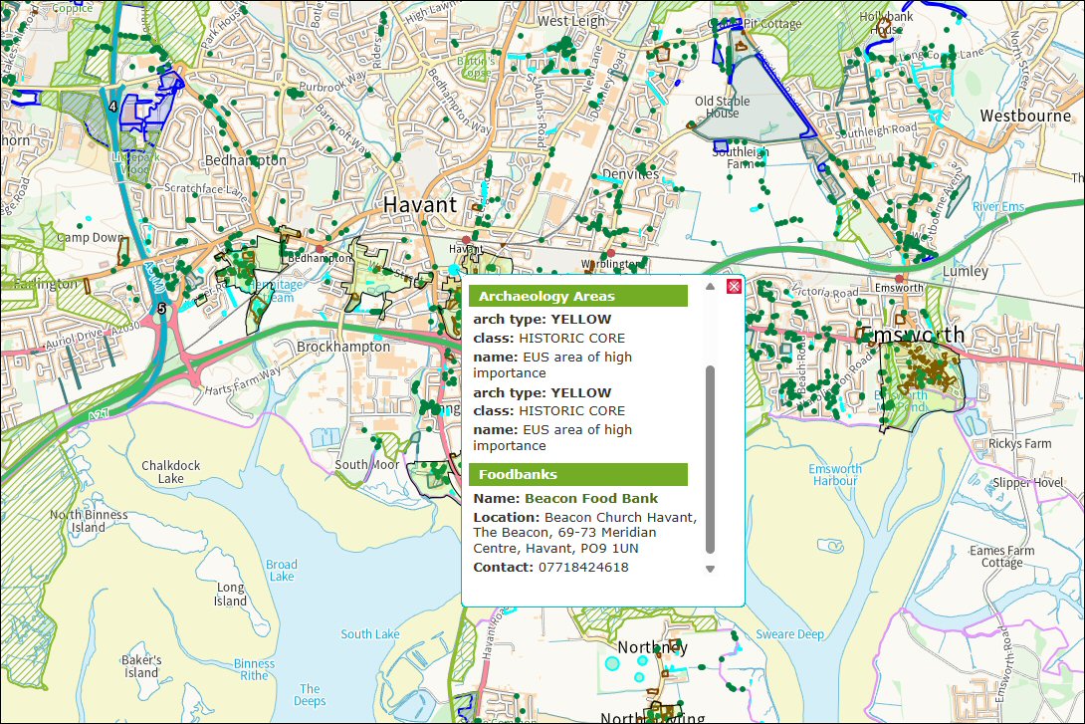This screenshot has width=1085, height=724.
Task: Click the Westbourne place label
Action: tap(1025, 116)
